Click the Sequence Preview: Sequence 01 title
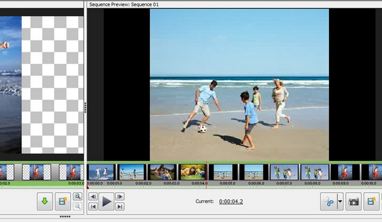 124,4
